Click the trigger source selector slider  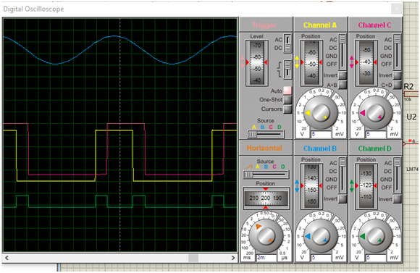(266, 134)
